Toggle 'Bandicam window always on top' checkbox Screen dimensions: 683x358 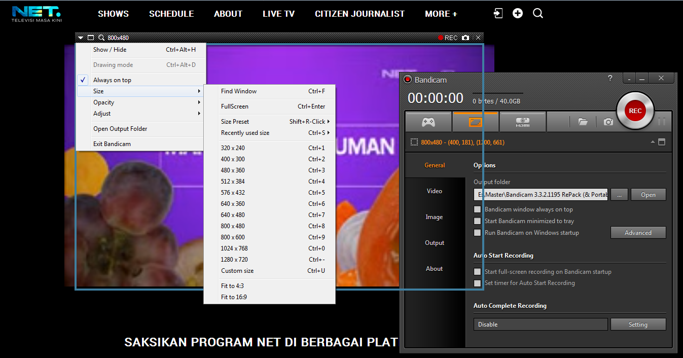(x=477, y=209)
